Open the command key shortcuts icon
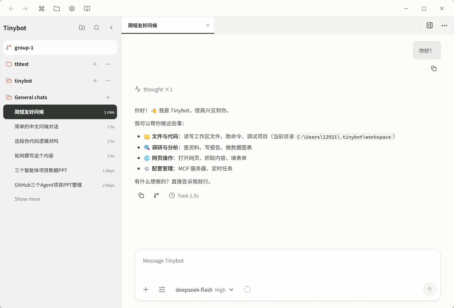Screen dimensions: 454x308 (42, 9)
